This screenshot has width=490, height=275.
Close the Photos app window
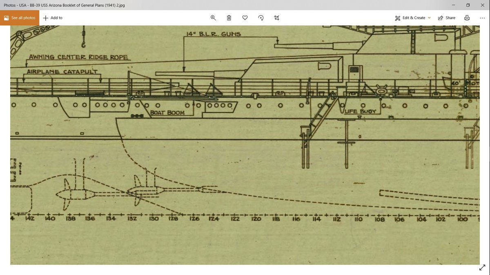point(482,4)
